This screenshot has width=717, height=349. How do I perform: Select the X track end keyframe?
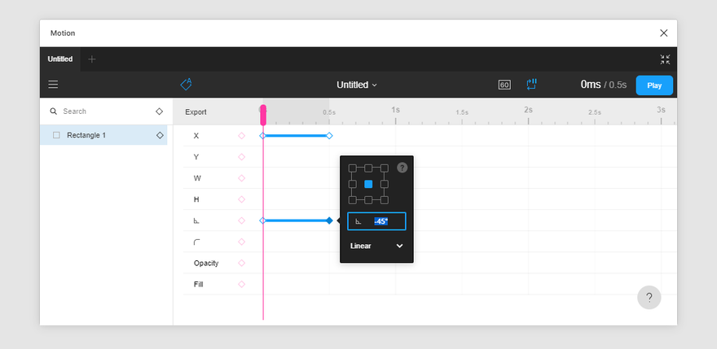point(329,136)
